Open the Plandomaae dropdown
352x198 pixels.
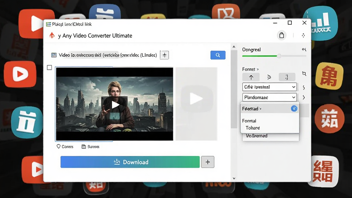[x=269, y=97]
